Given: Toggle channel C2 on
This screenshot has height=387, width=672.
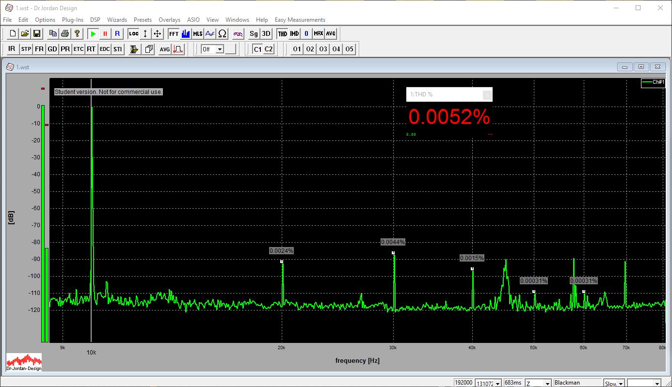Looking at the screenshot, I should [x=269, y=49].
